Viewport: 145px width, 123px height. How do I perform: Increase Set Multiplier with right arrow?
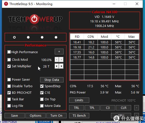[x=61, y=66]
